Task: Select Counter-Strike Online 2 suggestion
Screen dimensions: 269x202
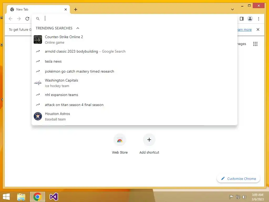Action: 134,39
